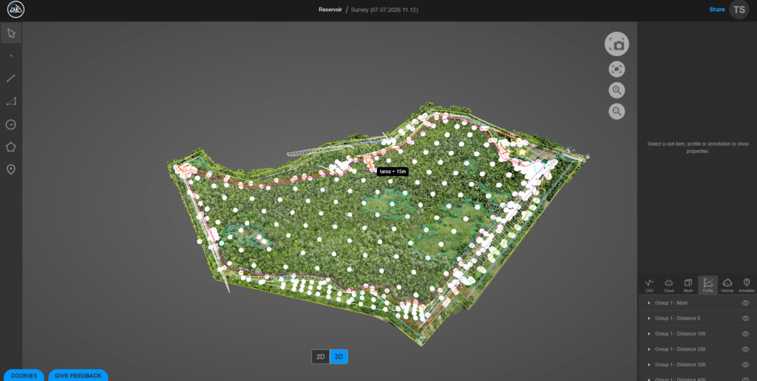Select the 'Group 1 - Distance 0' row text
Viewport: 757px width, 381px height.
677,319
